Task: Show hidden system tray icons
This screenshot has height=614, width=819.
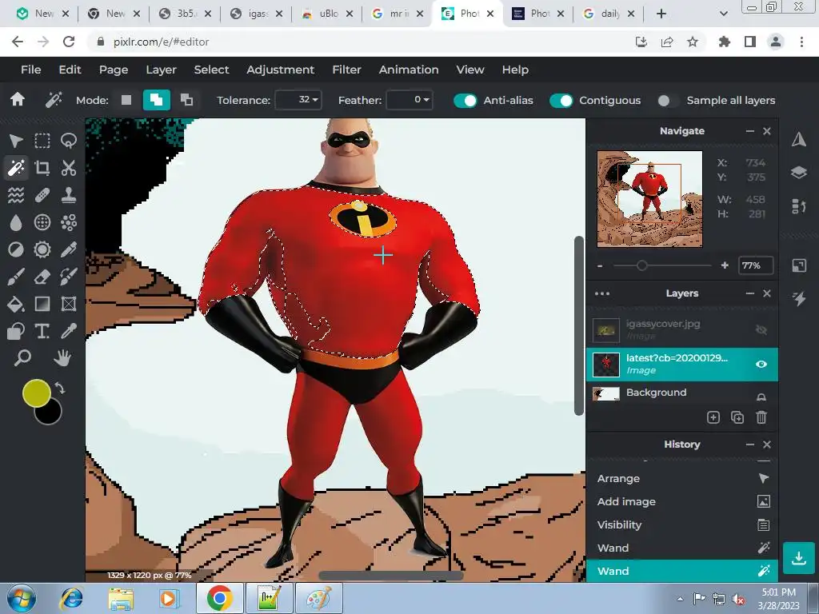Action: [x=680, y=599]
